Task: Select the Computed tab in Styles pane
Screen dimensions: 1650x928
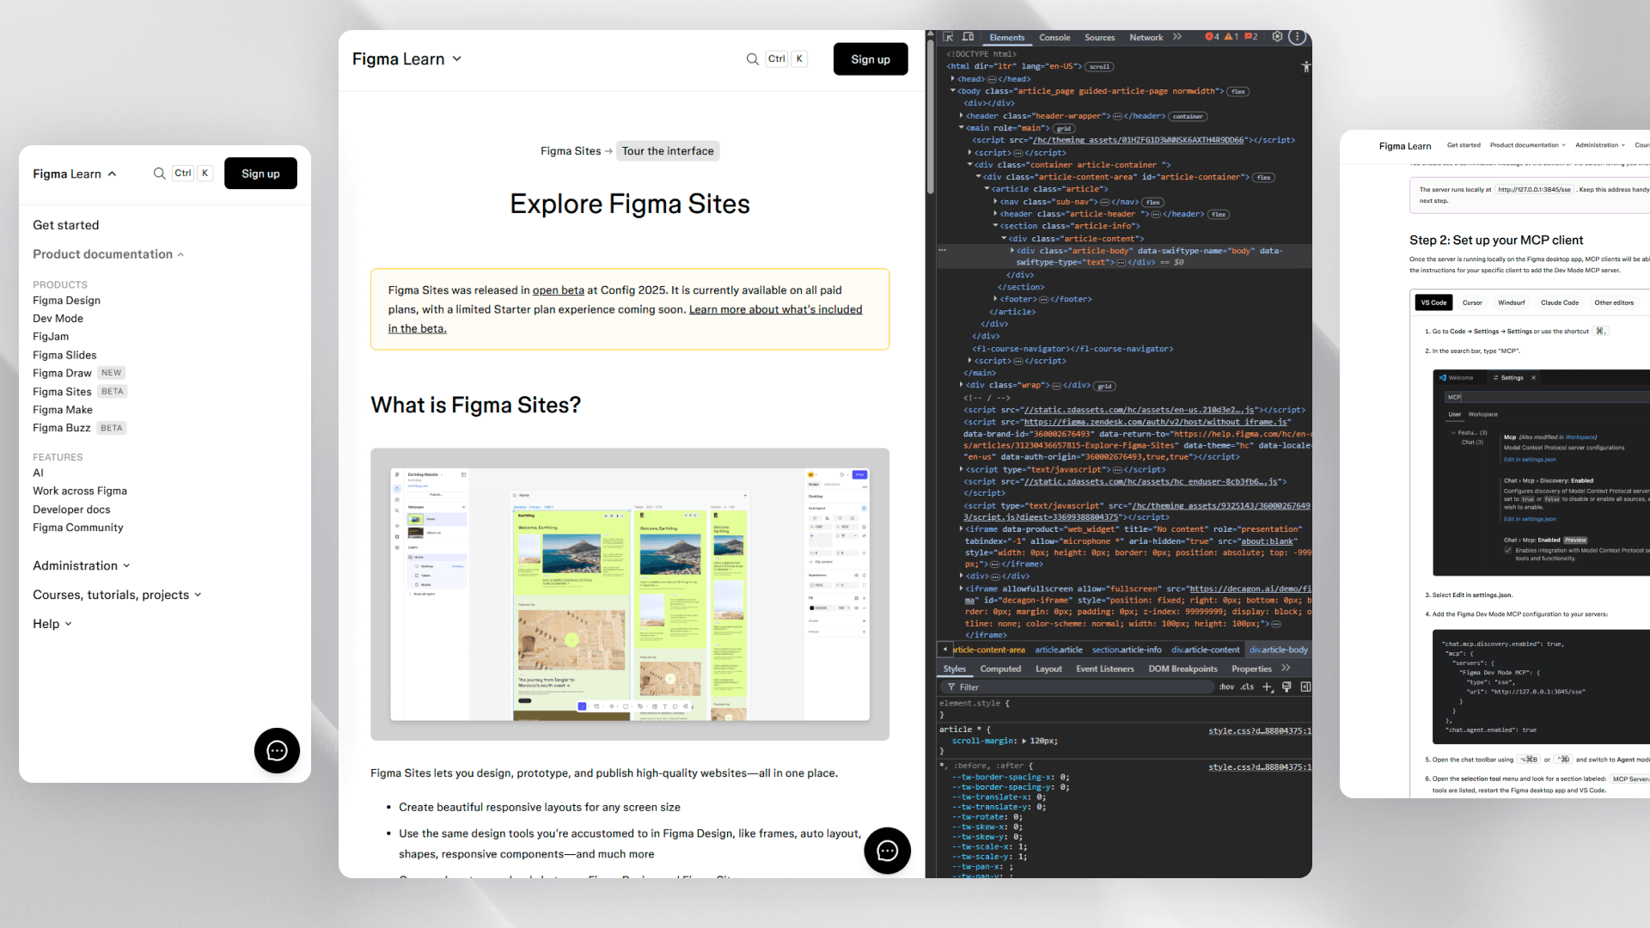Action: (x=1000, y=669)
